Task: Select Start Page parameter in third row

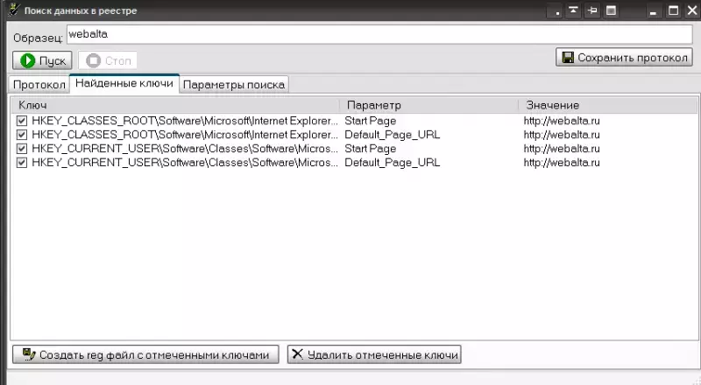Action: [370, 149]
